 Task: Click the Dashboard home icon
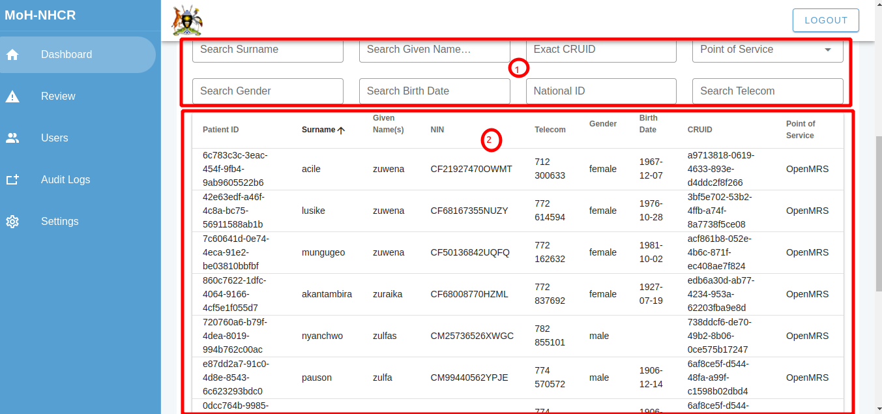(x=12, y=55)
